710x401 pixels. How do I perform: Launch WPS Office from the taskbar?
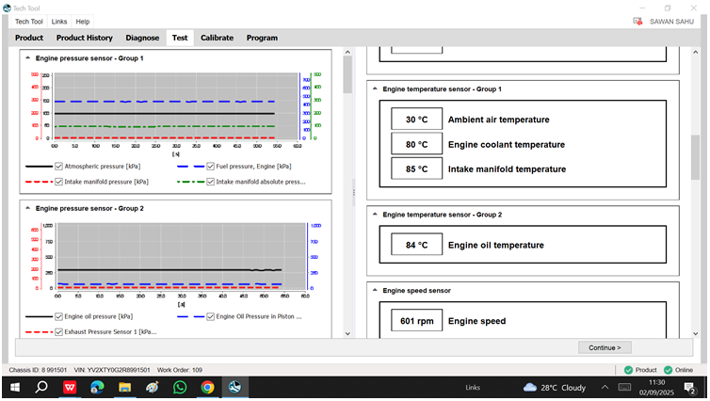point(70,388)
